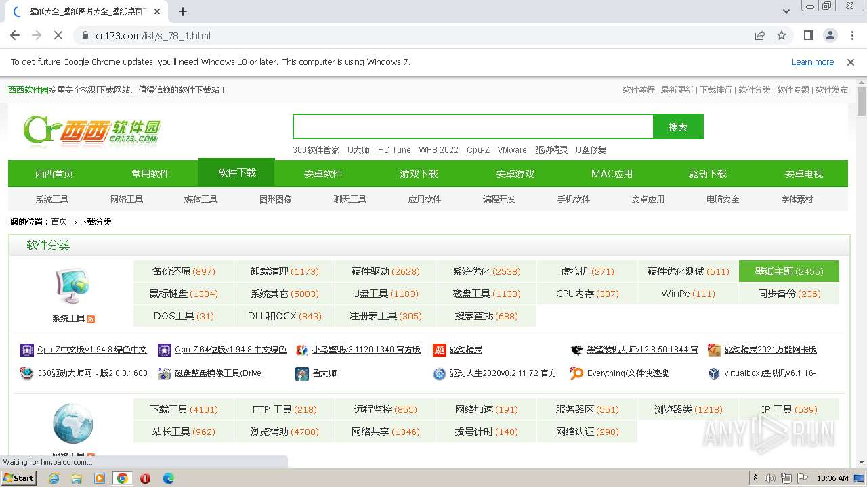Click the VMware hot search

tap(512, 150)
